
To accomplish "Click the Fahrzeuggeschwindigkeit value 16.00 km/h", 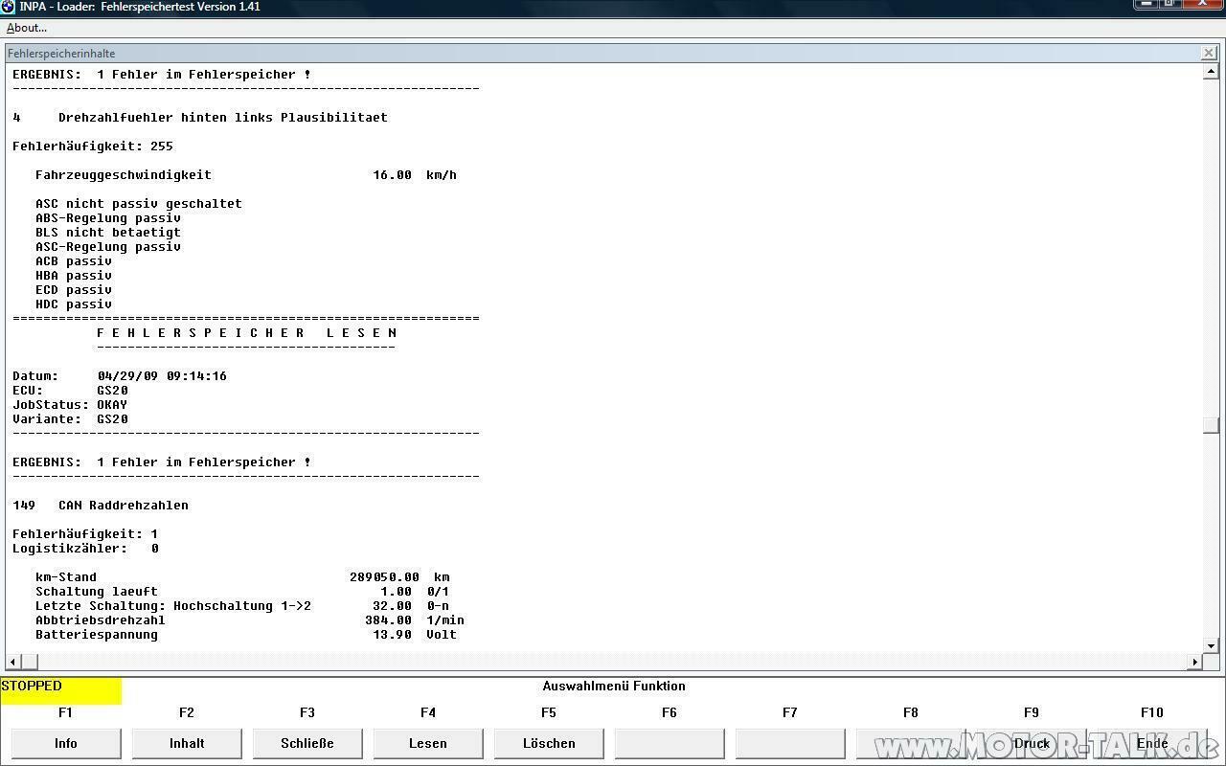I will (x=415, y=175).
